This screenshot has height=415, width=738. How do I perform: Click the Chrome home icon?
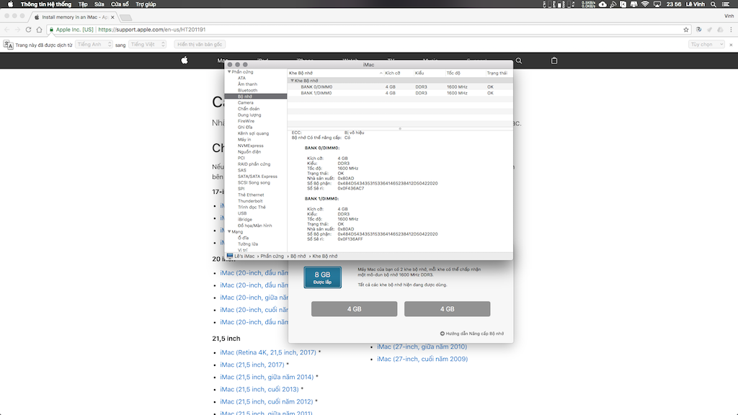click(x=39, y=30)
